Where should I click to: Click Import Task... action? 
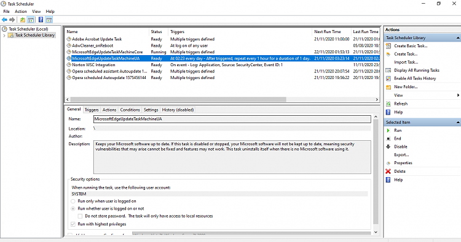tap(406, 62)
